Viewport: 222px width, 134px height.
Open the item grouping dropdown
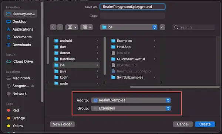pyautogui.click(x=87, y=27)
